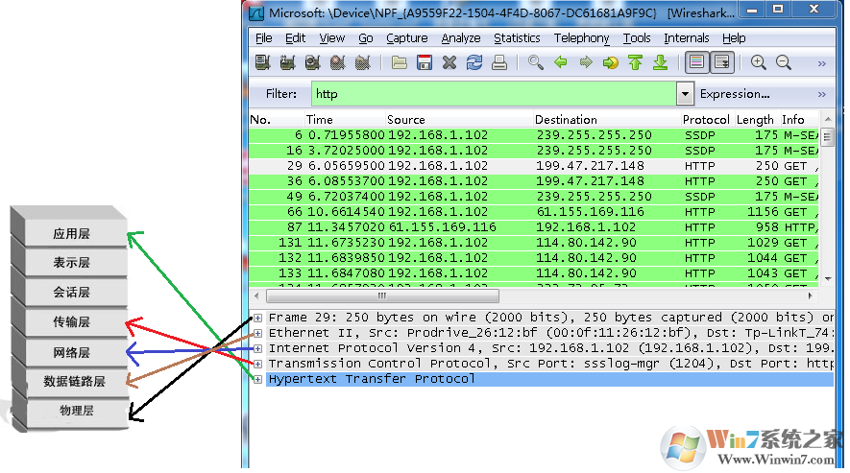Click the http filter input field
The height and width of the screenshot is (473, 850).
[494, 94]
